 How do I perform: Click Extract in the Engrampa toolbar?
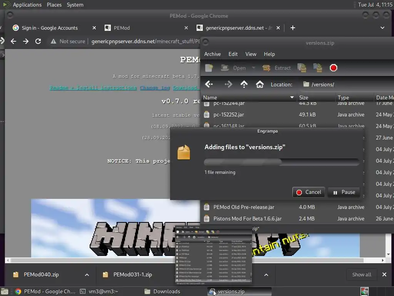[x=276, y=68]
